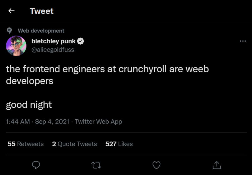Click the "good night" line of the tweet

pos(29,105)
